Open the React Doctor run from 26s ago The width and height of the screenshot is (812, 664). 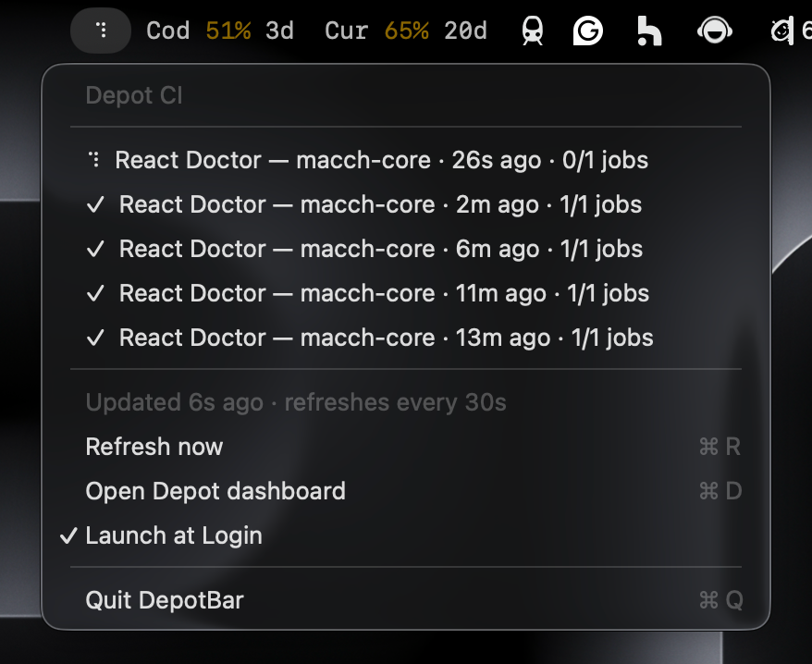406,160
